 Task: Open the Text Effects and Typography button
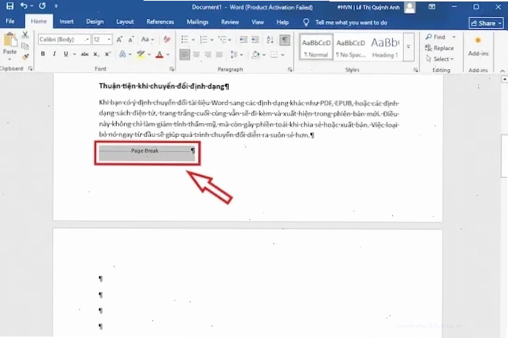[x=122, y=54]
